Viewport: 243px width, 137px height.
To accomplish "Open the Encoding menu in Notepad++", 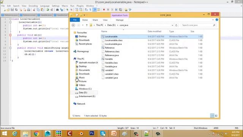I will tap(33, 6).
